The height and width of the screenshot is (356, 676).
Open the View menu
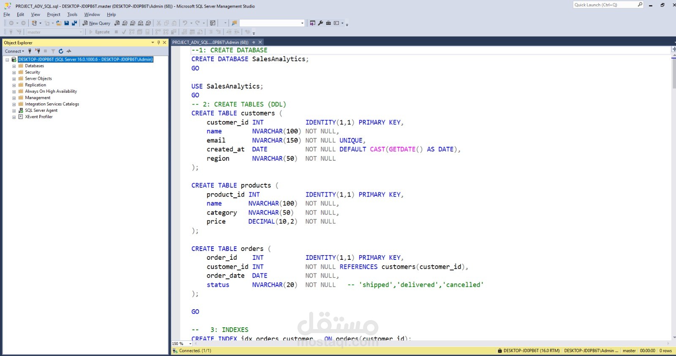35,14
